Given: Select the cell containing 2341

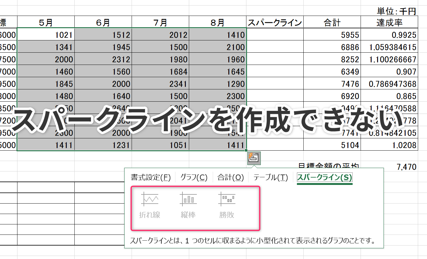Looking at the screenshot, I should tap(160, 83).
